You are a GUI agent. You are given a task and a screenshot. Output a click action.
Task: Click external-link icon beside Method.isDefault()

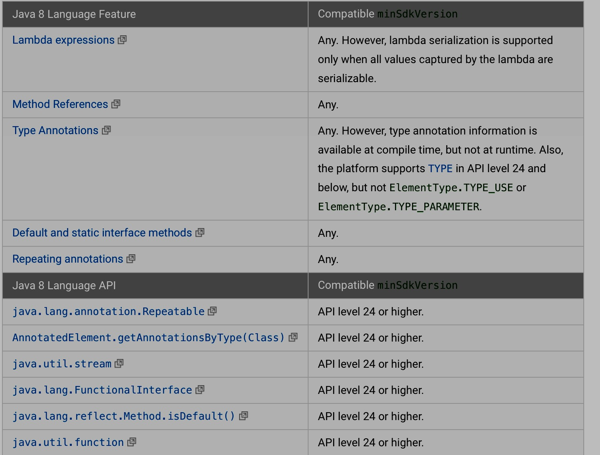(x=244, y=416)
